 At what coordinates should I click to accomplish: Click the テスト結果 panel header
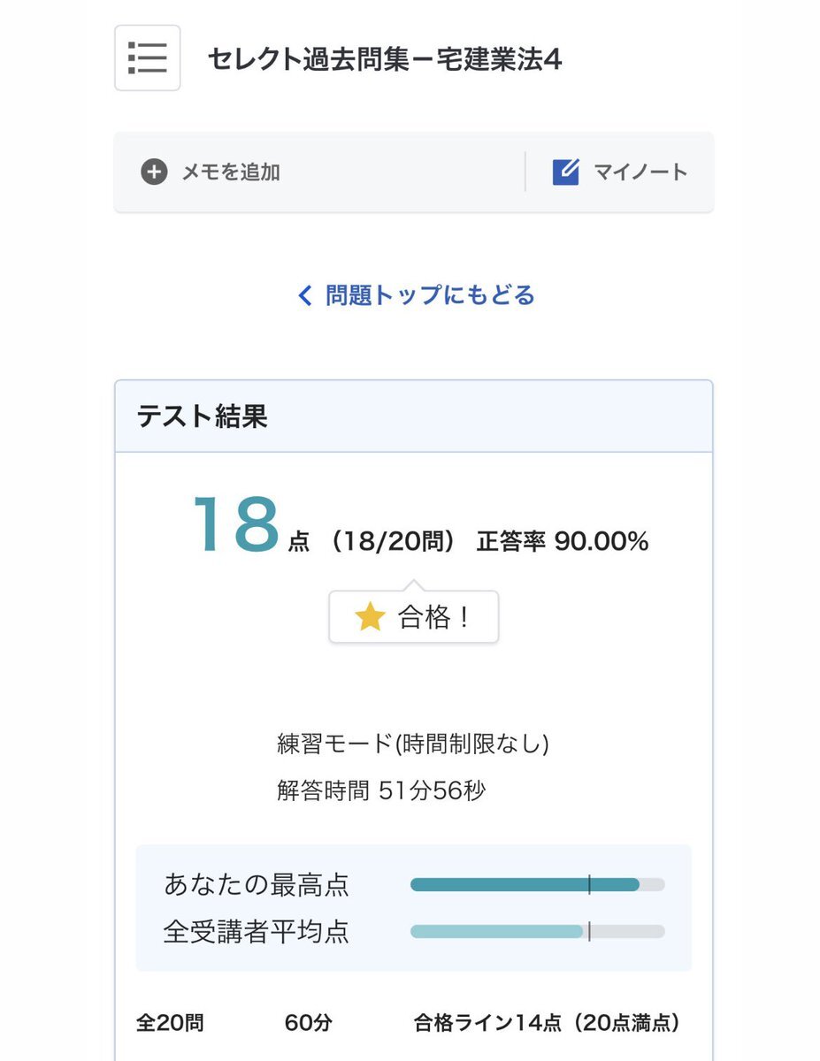[413, 416]
